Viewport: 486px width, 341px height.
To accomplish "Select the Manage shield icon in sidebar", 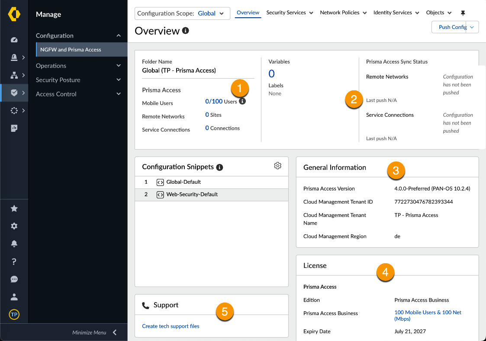I will [14, 92].
